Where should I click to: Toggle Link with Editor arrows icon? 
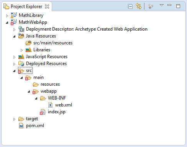tap(139, 6)
